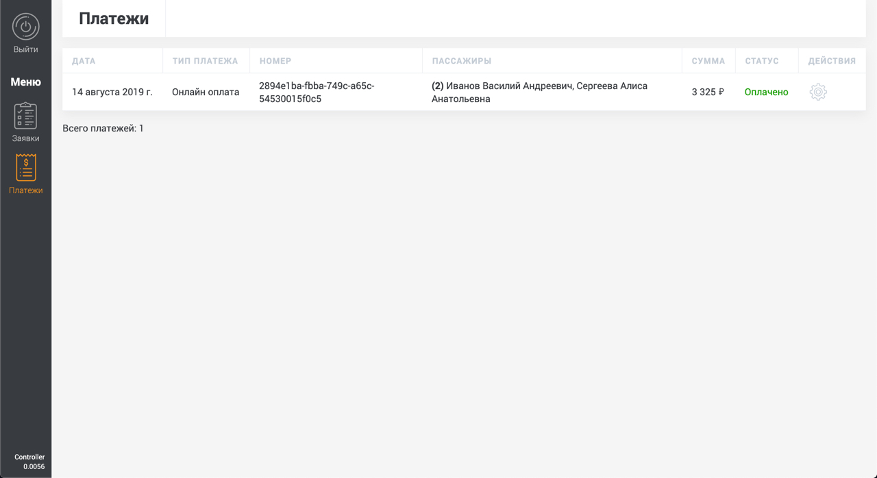Click the passenger names Иванов Василий Андреевич
The height and width of the screenshot is (478, 877).
click(x=510, y=86)
